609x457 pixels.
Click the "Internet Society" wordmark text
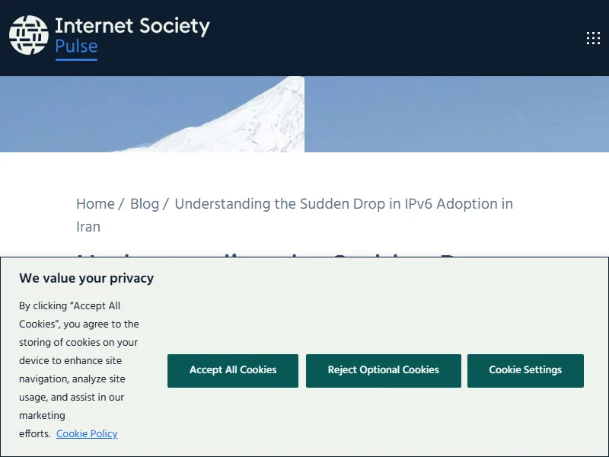[132, 26]
